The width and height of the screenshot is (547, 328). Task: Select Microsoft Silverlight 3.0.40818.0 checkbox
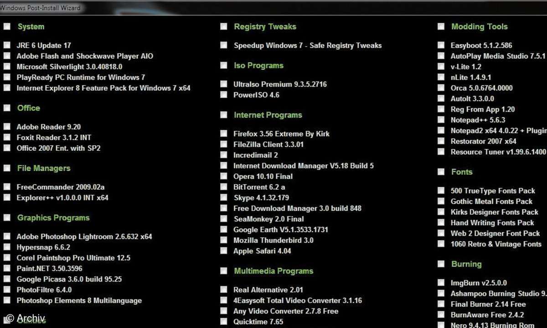[x=7, y=66]
